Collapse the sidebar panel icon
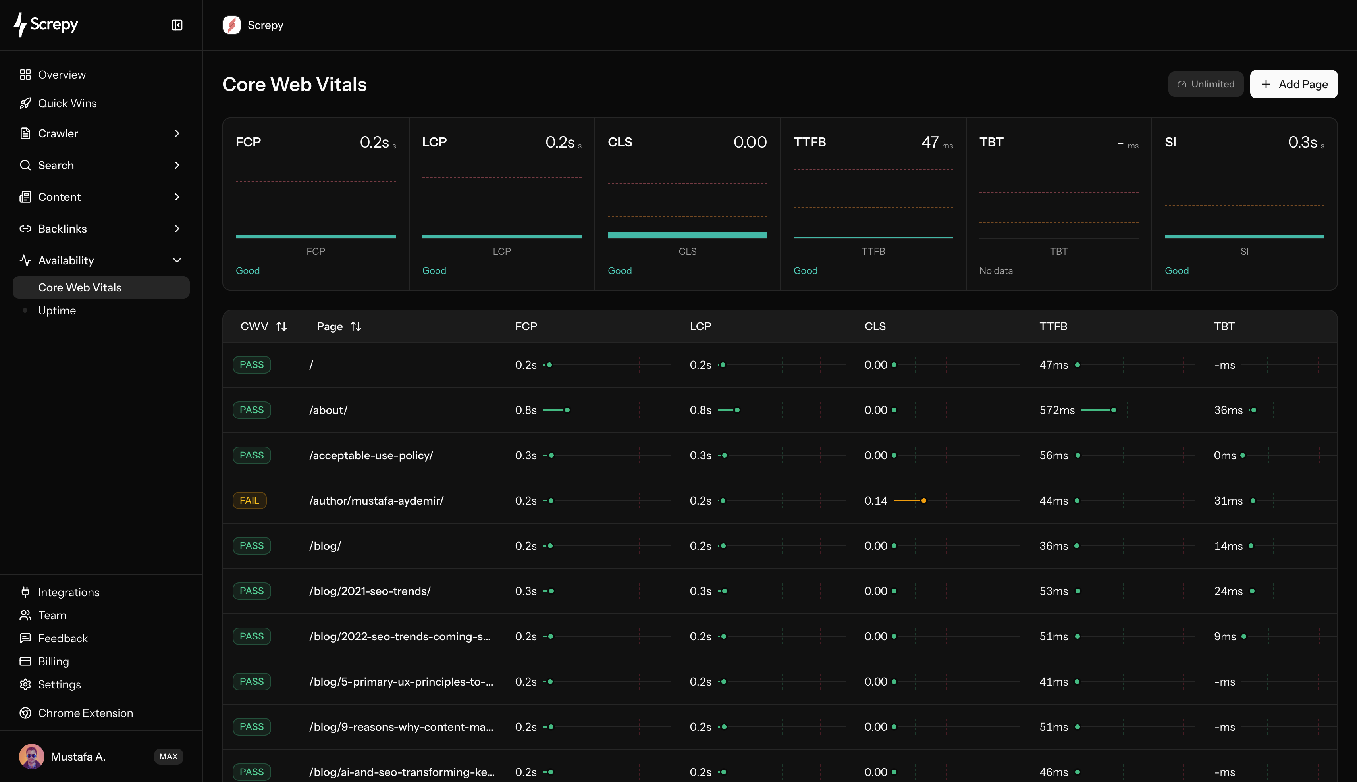 click(177, 25)
